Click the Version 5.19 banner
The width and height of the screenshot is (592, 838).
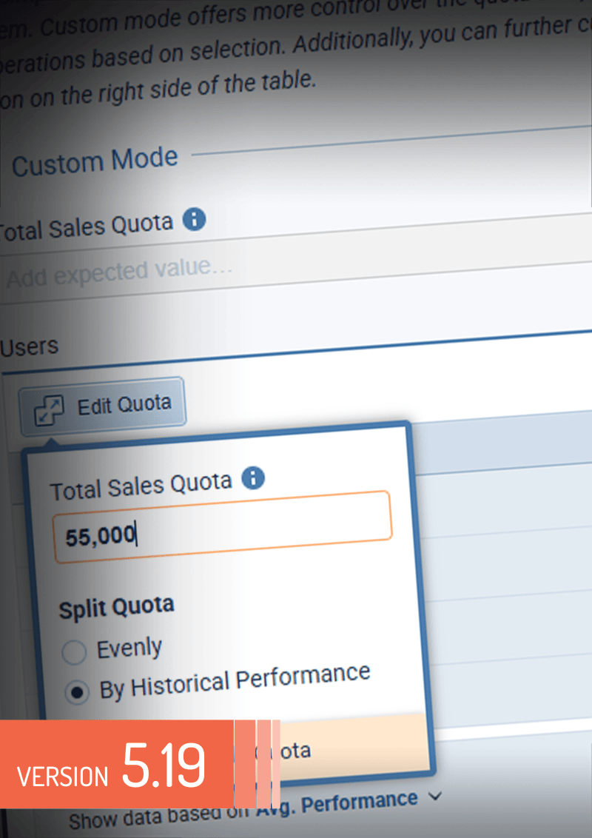(111, 764)
